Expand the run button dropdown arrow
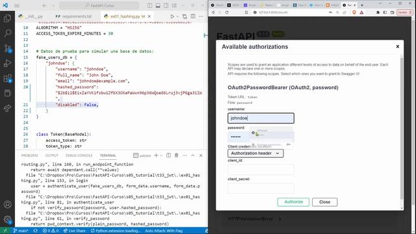The width and height of the screenshot is (416, 234). [177, 16]
